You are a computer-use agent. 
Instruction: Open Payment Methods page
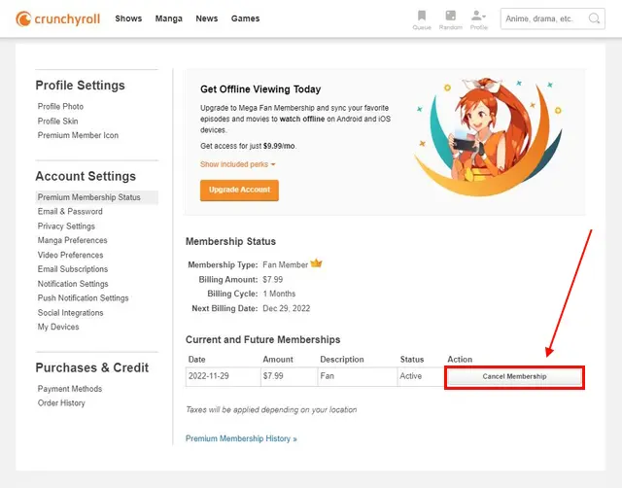[70, 389]
